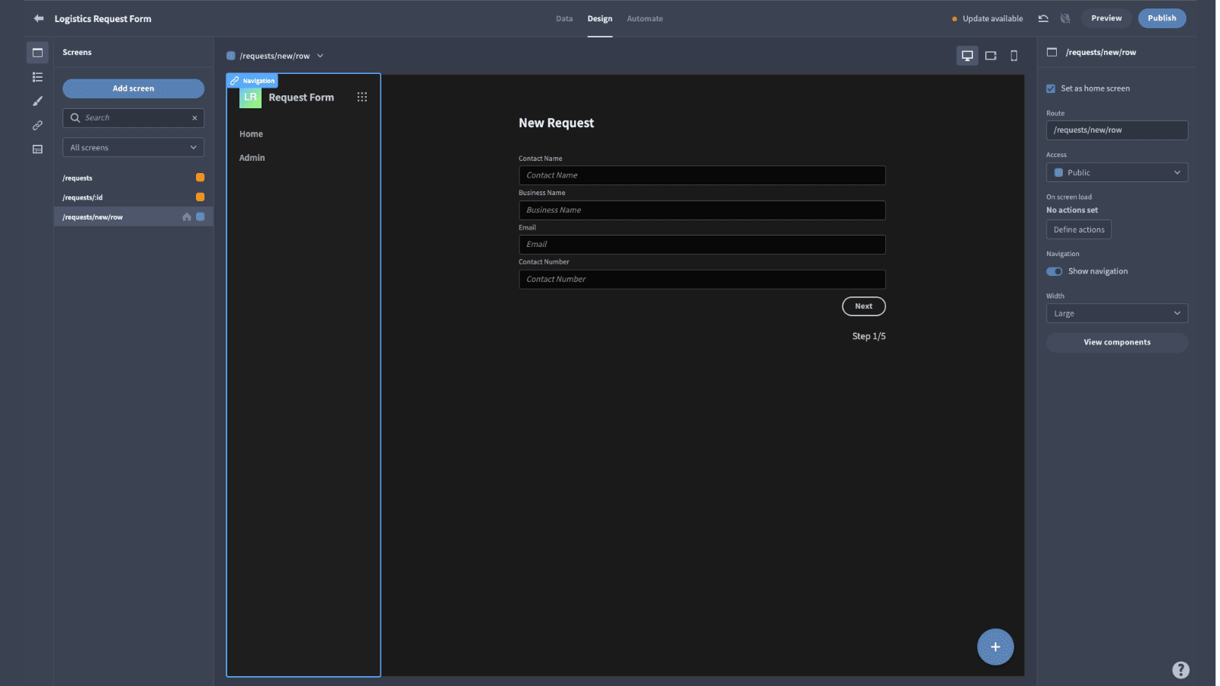Image resolution: width=1220 pixels, height=686 pixels.
Task: Uncheck Set as home screen checkbox
Action: pyautogui.click(x=1051, y=88)
